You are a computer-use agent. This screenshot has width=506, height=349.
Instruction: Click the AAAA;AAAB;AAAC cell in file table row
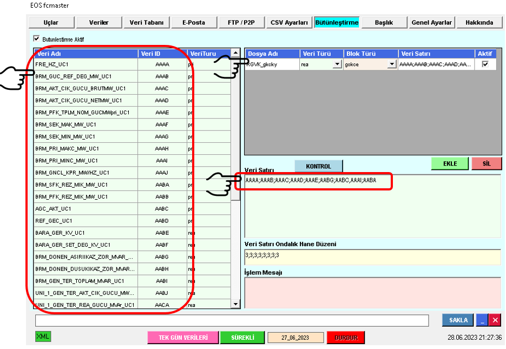click(x=436, y=64)
